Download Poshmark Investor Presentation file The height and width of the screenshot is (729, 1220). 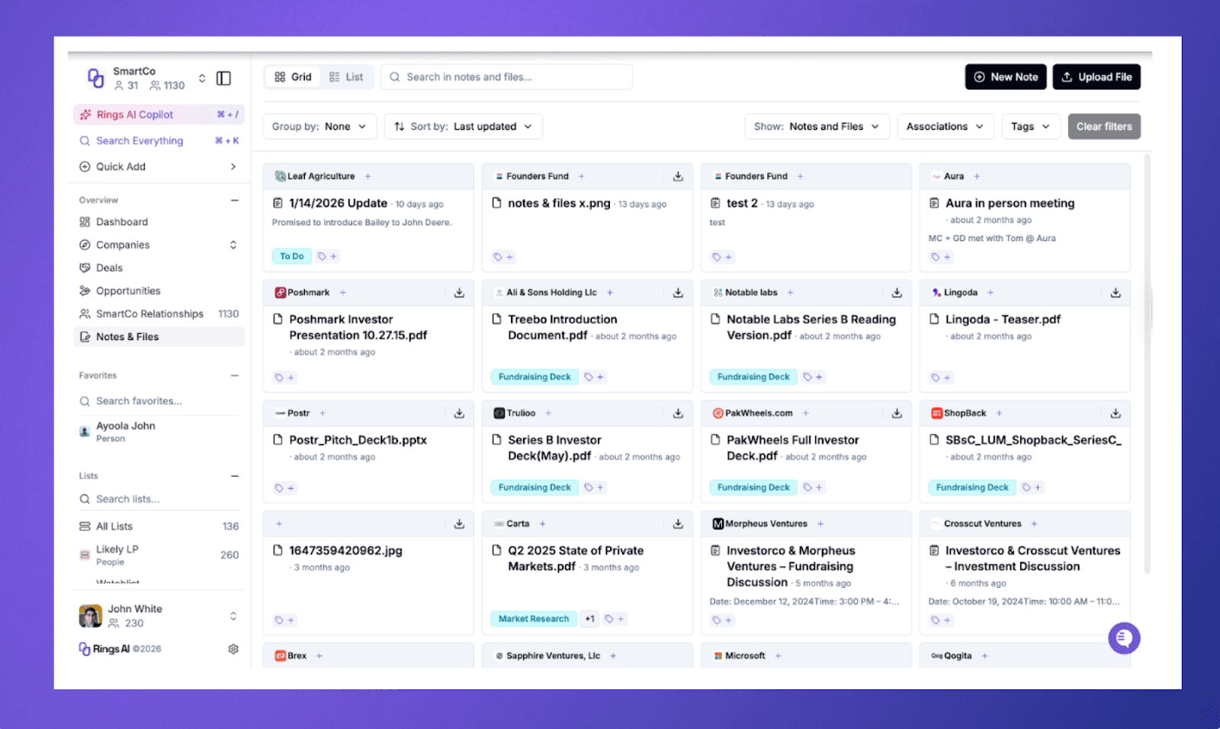pyautogui.click(x=459, y=293)
